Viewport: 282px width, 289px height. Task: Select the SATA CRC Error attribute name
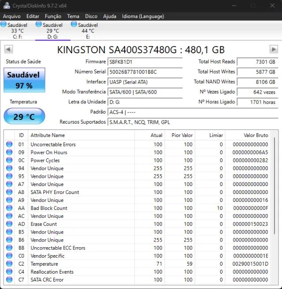pos(47,280)
